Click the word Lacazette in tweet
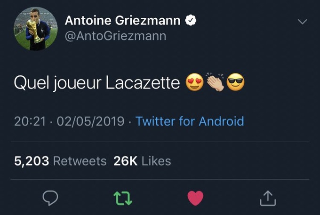Image resolution: width=320 pixels, height=215 pixels. [143, 83]
